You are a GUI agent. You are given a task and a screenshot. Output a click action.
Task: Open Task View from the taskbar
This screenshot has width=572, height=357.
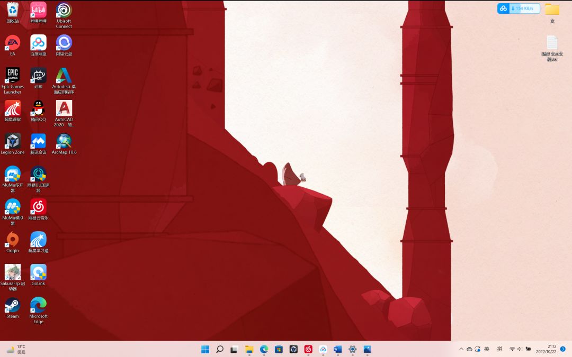[x=234, y=350]
